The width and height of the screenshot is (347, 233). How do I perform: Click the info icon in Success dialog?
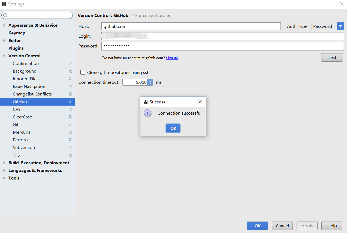pos(147,113)
